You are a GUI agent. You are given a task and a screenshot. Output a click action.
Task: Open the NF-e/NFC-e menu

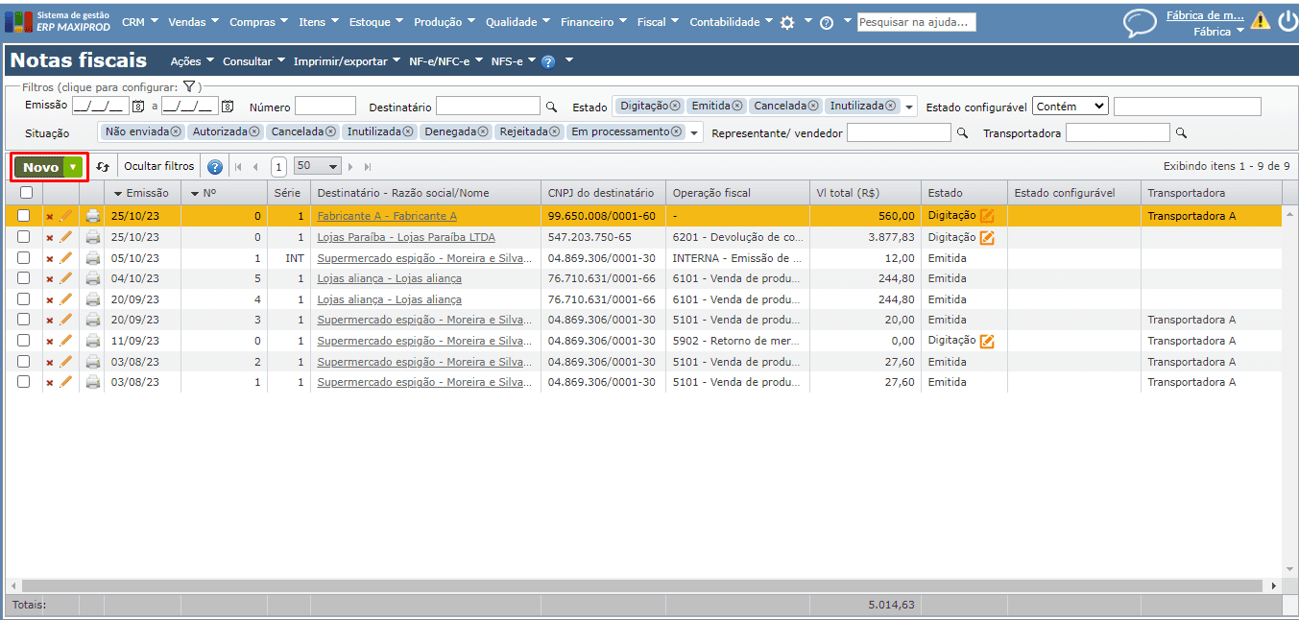tap(445, 61)
